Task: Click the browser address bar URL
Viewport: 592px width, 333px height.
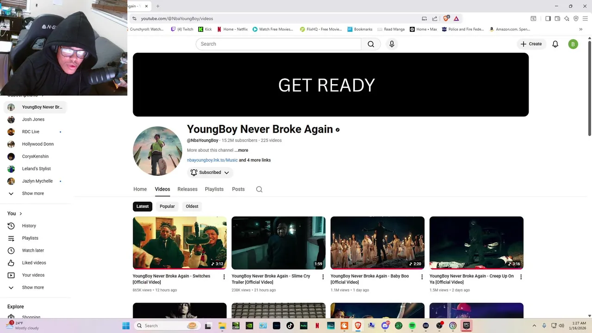Action: pyautogui.click(x=177, y=18)
